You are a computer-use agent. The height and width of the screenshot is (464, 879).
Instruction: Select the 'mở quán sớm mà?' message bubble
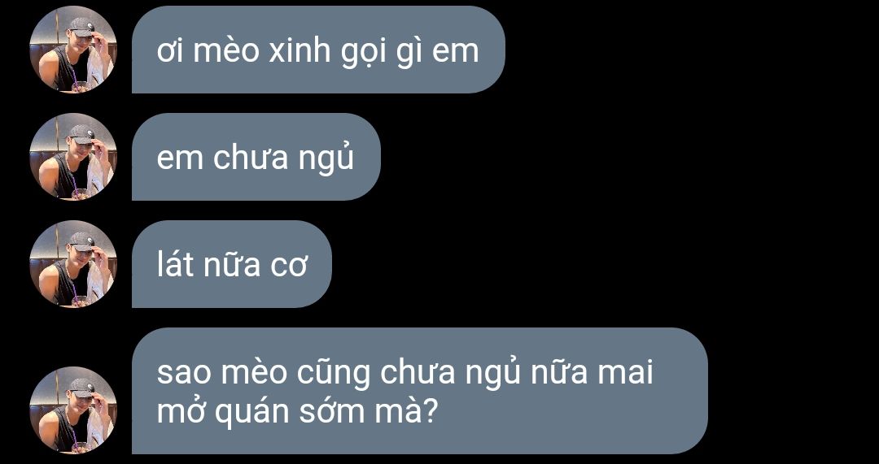[x=420, y=391]
